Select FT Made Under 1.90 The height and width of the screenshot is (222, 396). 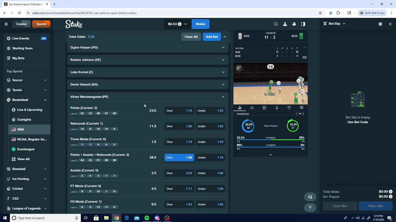211,189
